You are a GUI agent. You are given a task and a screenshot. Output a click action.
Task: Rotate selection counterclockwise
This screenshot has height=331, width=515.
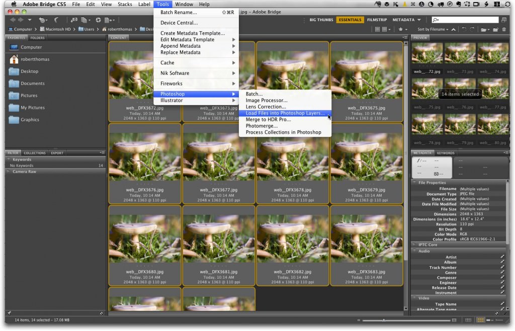(x=464, y=29)
